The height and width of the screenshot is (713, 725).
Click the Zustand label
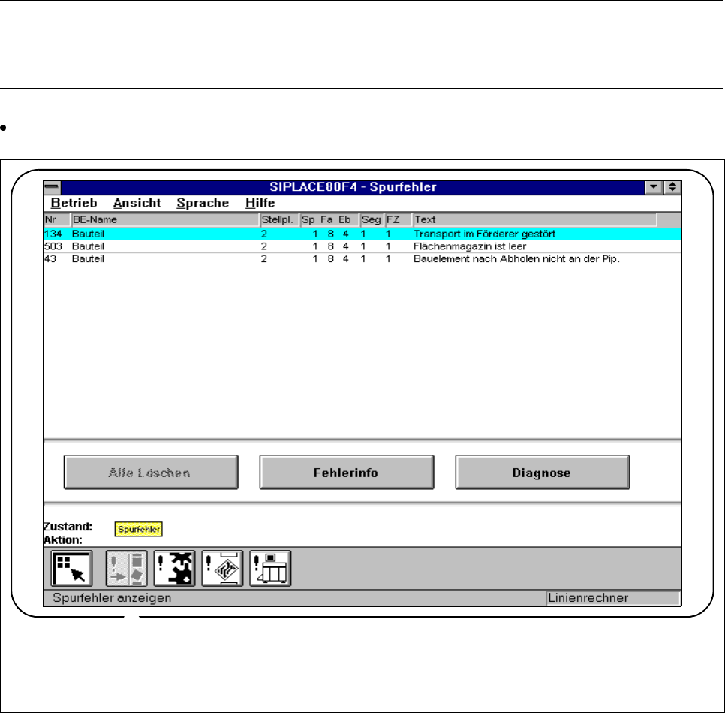click(68, 527)
